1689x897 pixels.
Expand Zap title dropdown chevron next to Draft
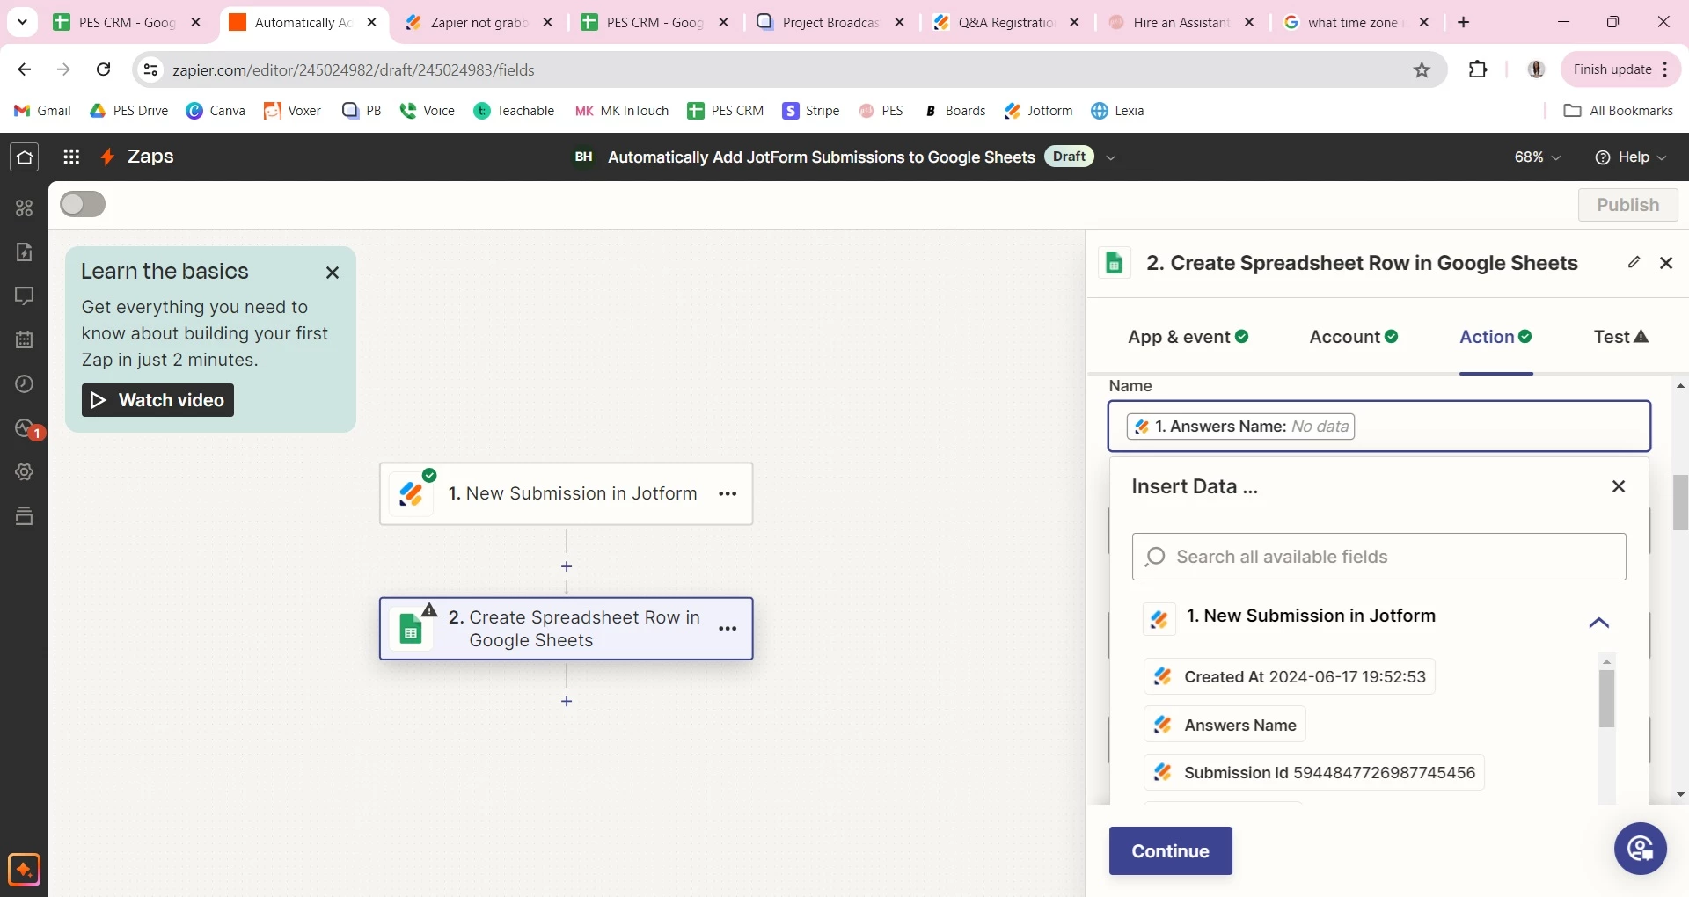pos(1110,158)
